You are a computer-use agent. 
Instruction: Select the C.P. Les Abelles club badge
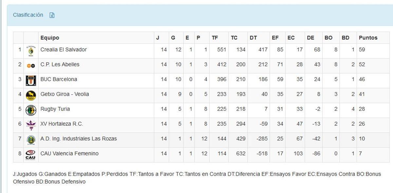pos(31,64)
